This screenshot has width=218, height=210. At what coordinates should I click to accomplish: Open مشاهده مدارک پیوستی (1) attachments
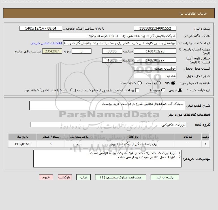(x=121, y=177)
